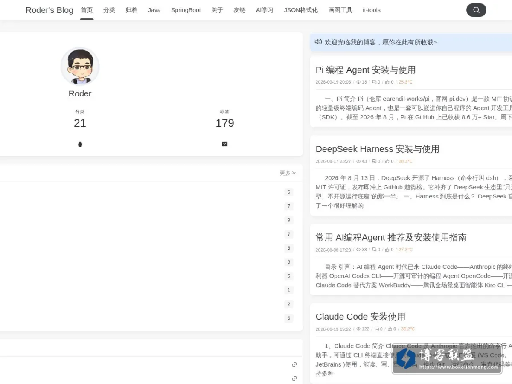Viewport: 512px width, 384px height.
Task: Open 更多 link with double chevron
Action: (288, 173)
